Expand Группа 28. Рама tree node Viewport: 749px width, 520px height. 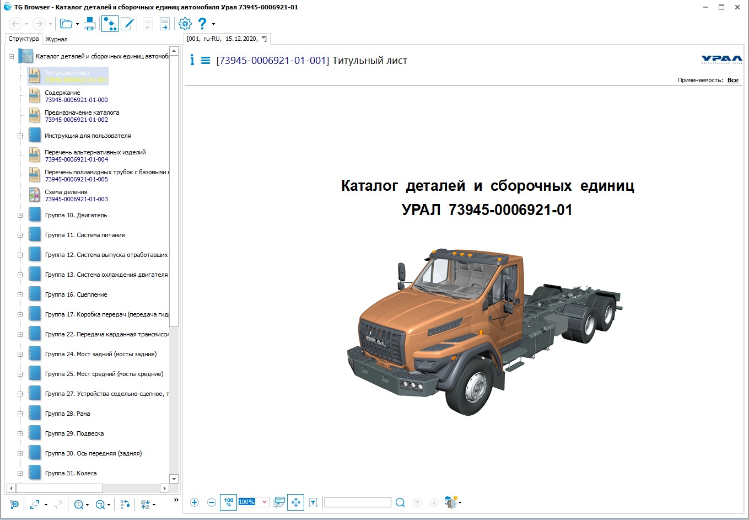[20, 414]
